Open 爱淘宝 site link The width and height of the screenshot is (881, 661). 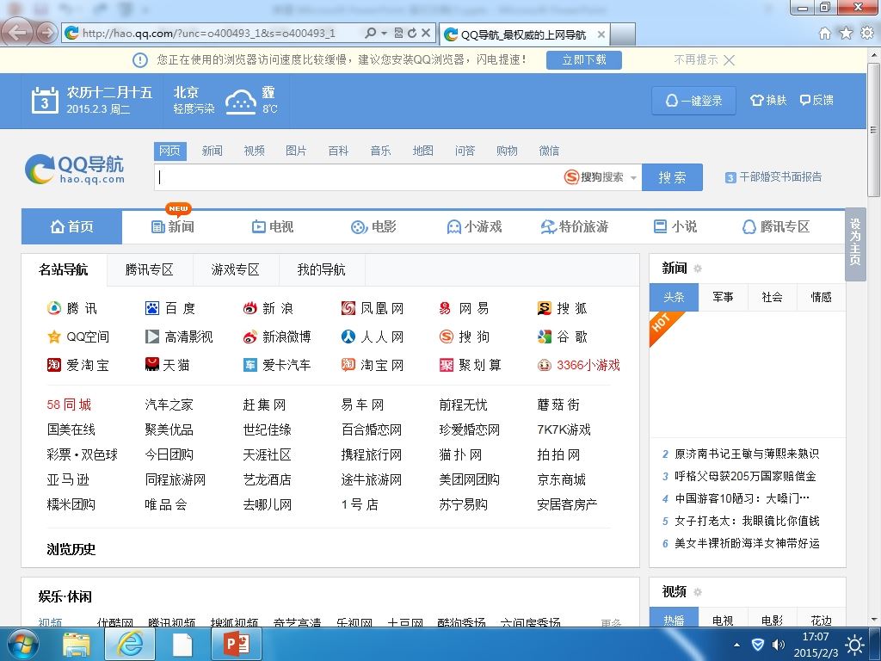click(x=78, y=365)
